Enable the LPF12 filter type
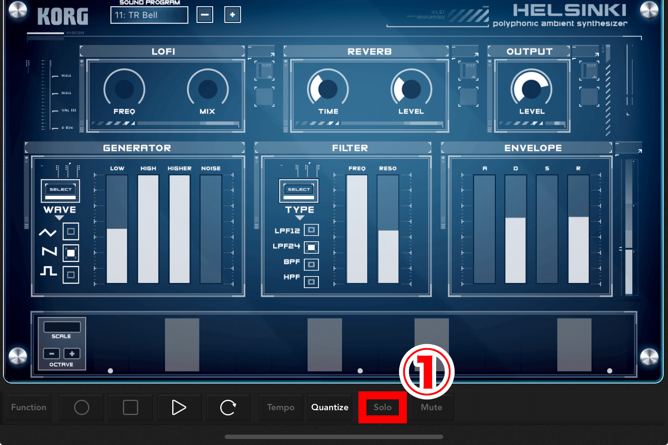The image size is (668, 445). tap(311, 230)
